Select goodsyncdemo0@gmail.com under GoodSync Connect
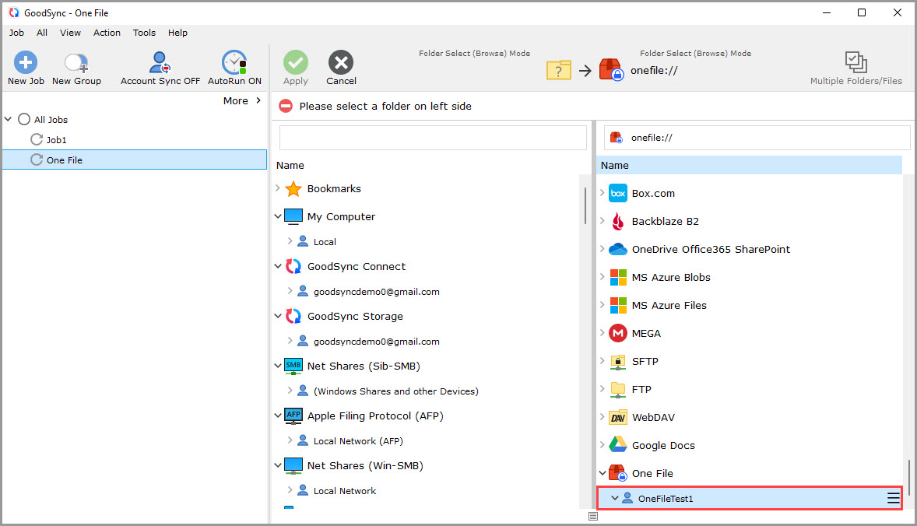This screenshot has height=526, width=917. (376, 292)
